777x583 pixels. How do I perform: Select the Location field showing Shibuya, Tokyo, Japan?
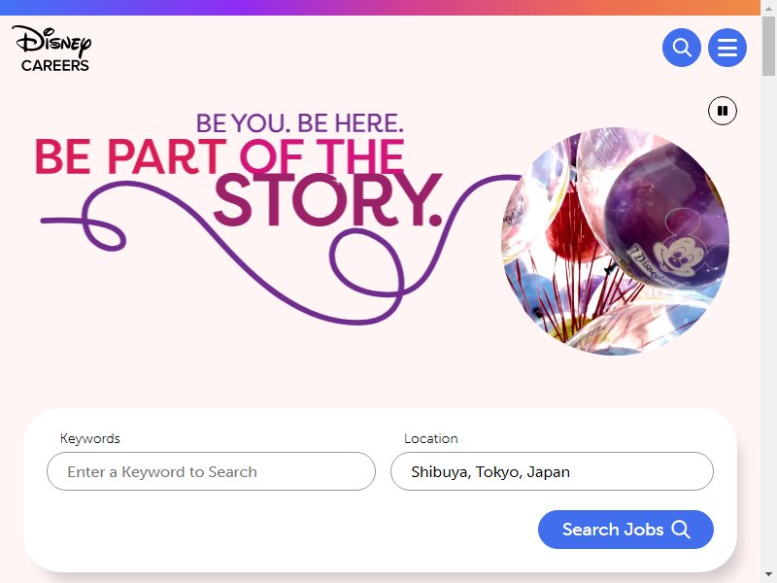pos(552,471)
